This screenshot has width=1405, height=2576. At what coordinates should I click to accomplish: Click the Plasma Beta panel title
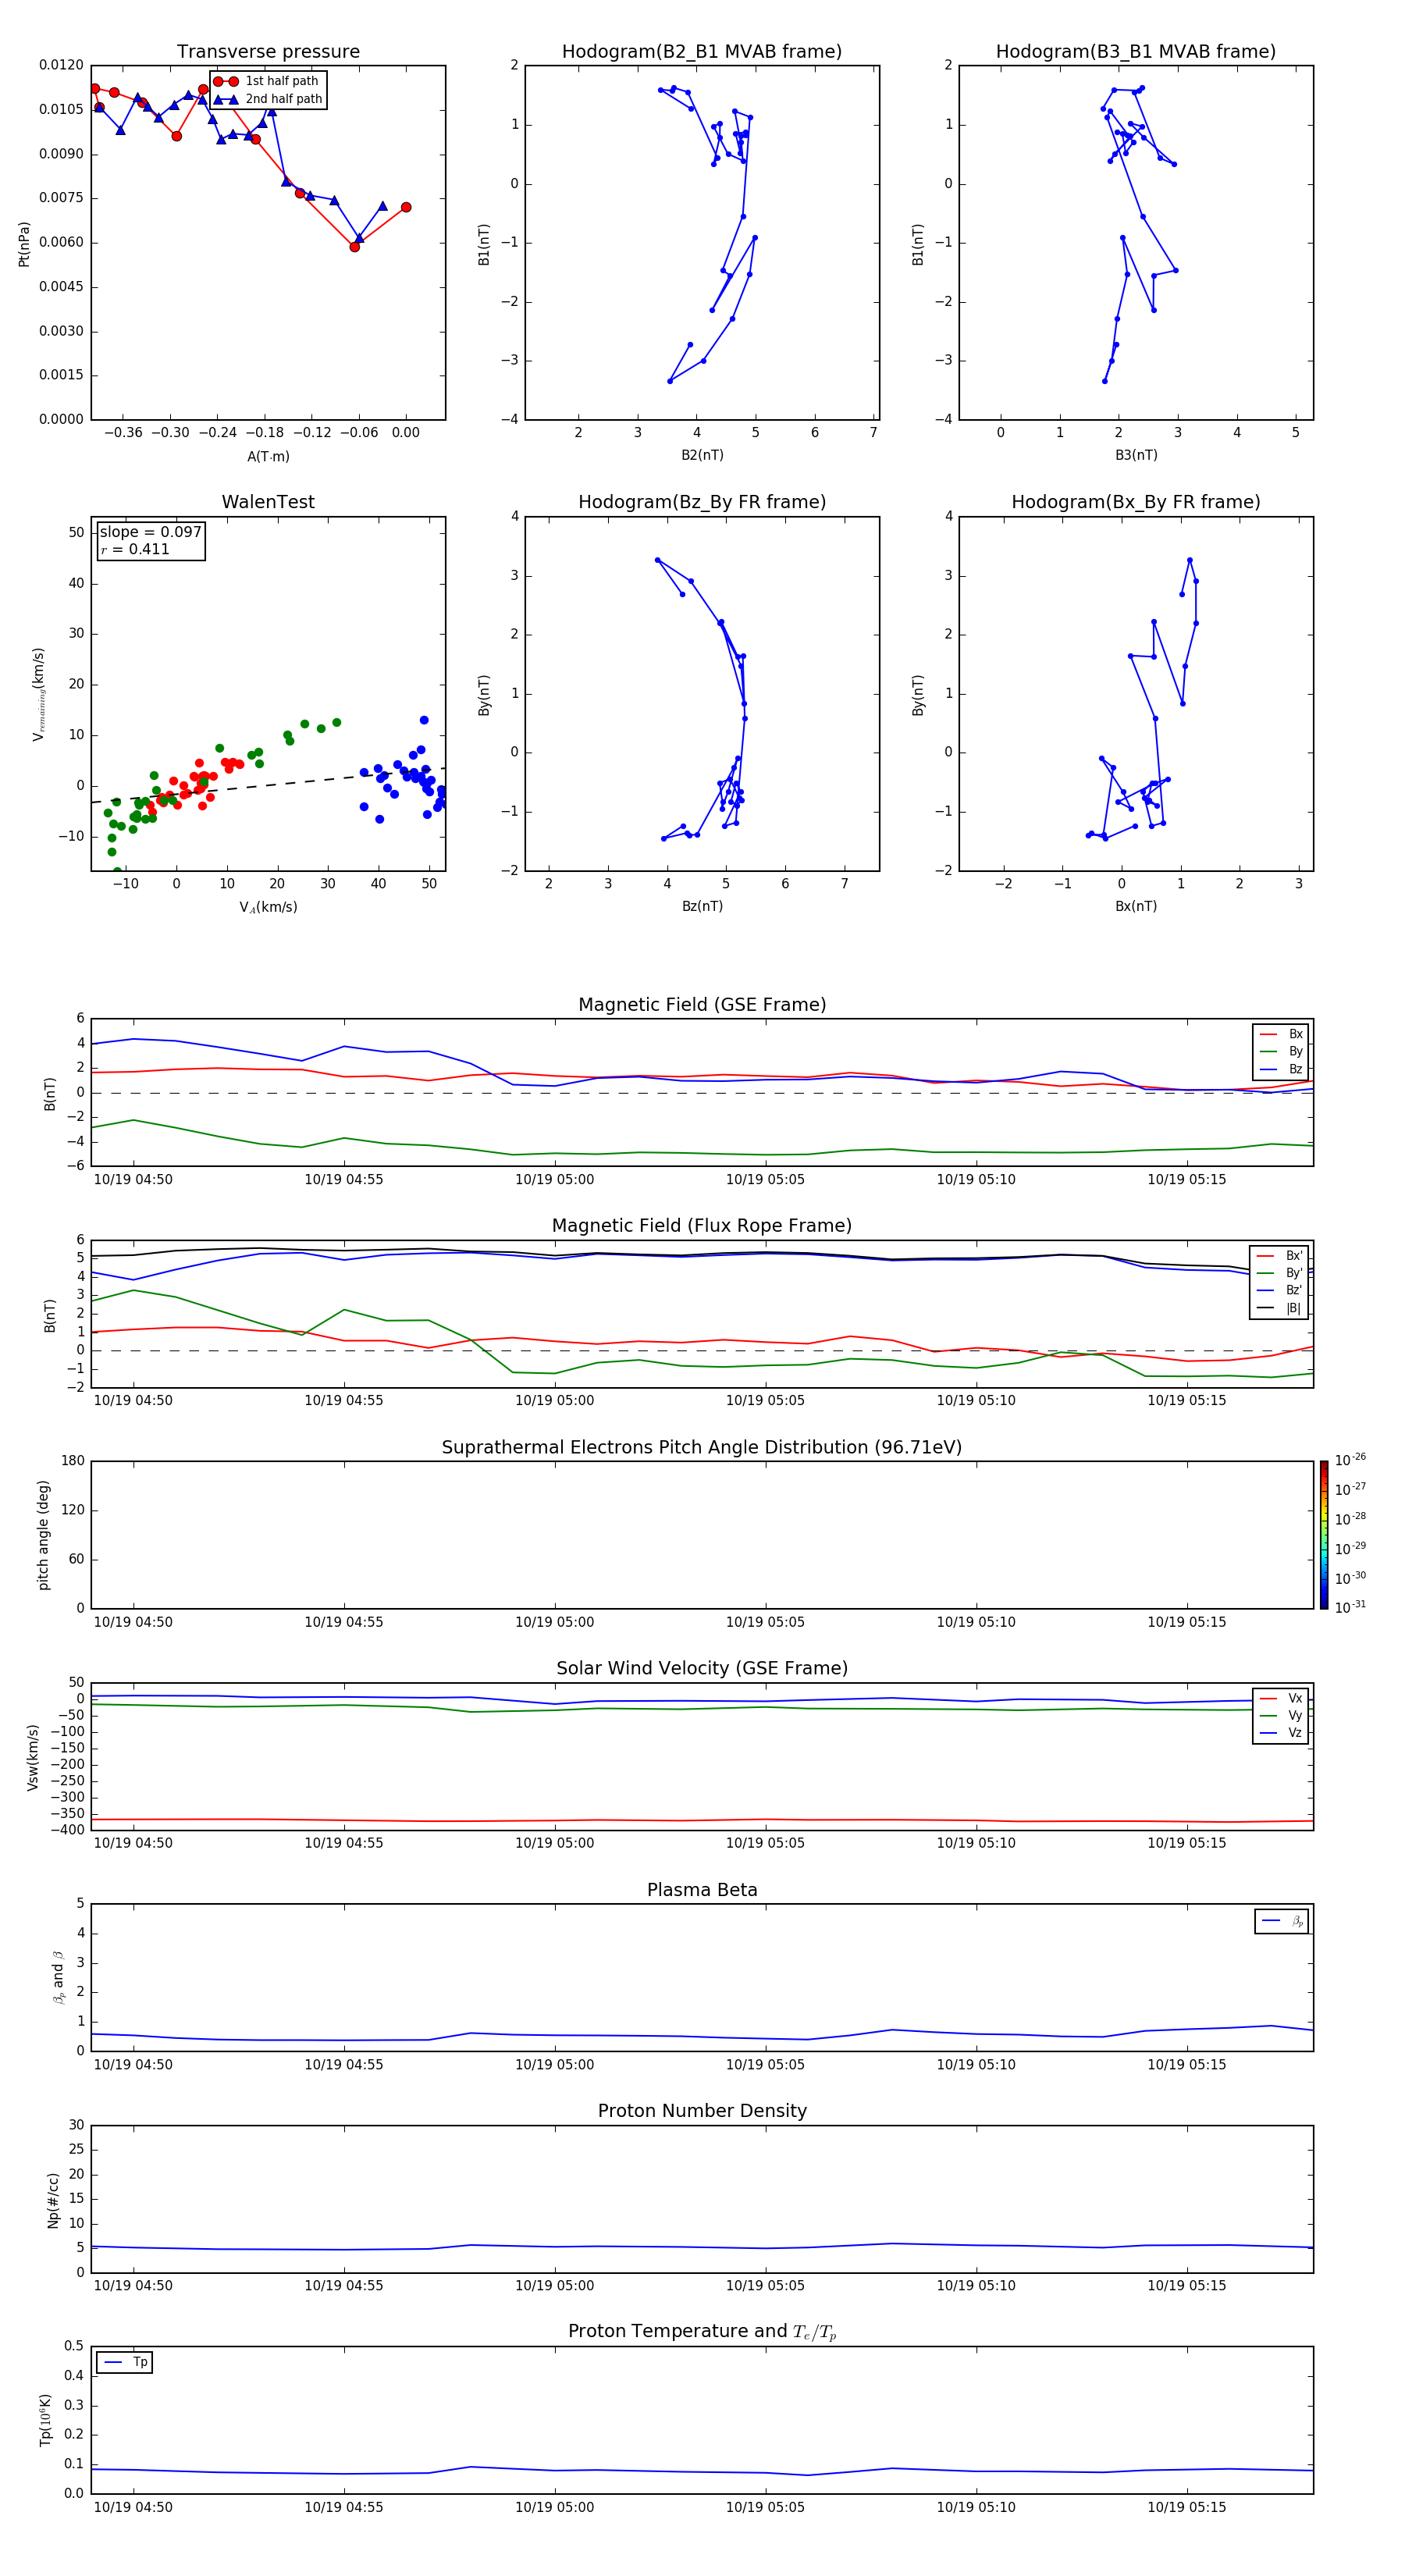pos(702,1890)
